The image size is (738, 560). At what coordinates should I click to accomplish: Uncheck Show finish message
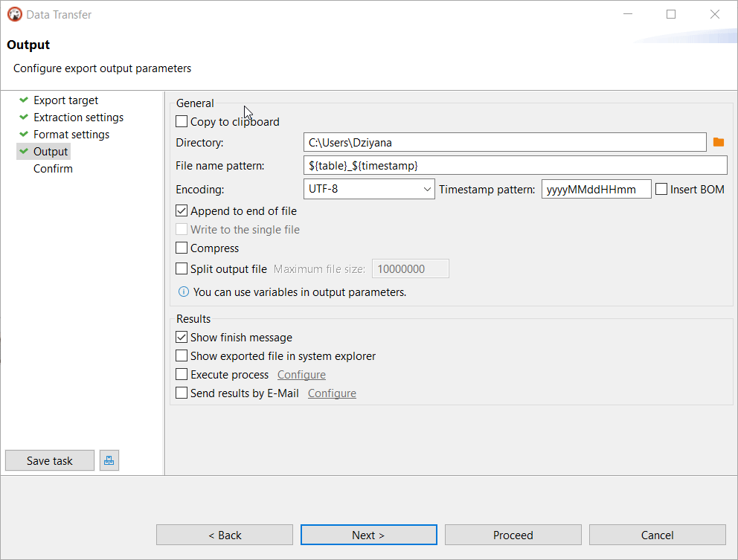click(x=181, y=337)
